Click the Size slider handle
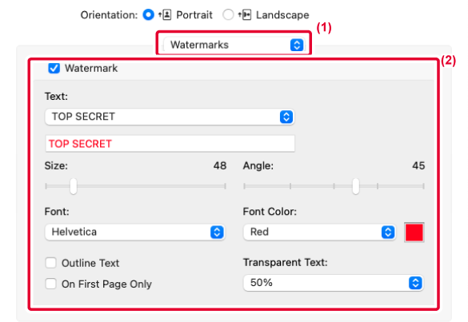This screenshot has height=322, width=468. [x=74, y=186]
